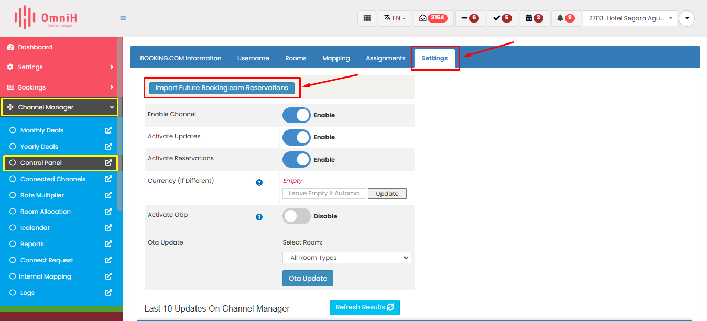Expand the Bookings sidebar menu chevron
Image resolution: width=707 pixels, height=321 pixels.
[x=112, y=87]
